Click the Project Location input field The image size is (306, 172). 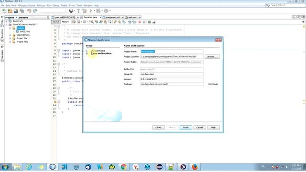(x=172, y=56)
